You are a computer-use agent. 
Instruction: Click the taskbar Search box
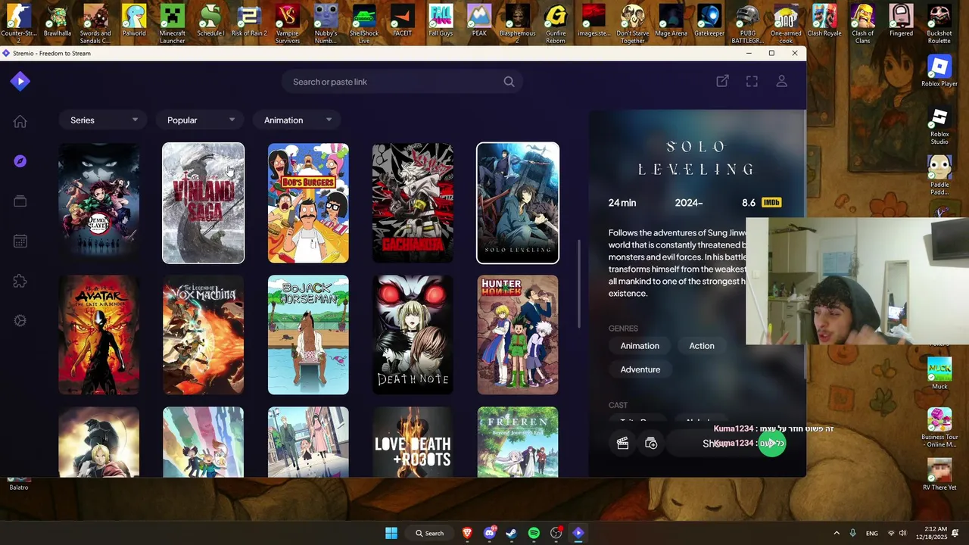[429, 533]
